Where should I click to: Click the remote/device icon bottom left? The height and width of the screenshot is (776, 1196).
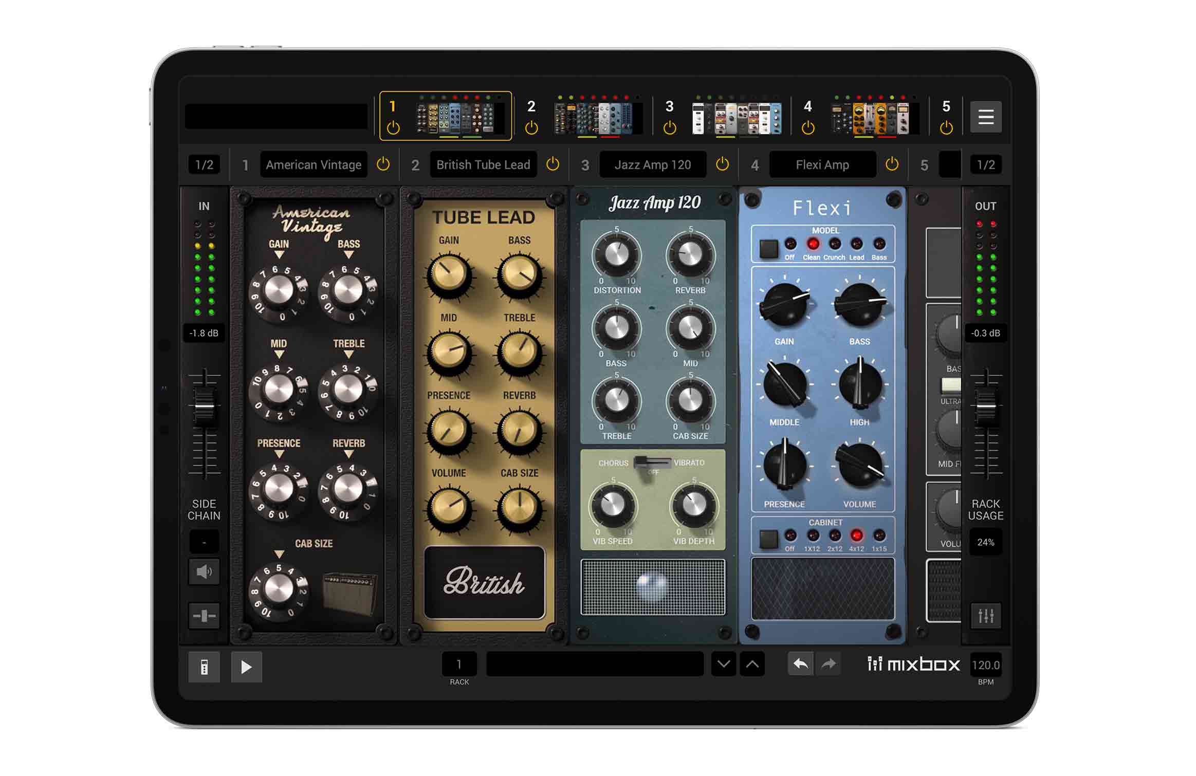click(204, 667)
